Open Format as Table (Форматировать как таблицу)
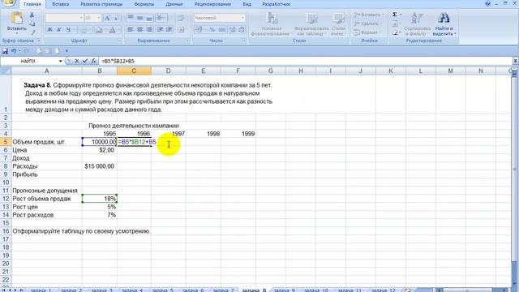The width and height of the screenshot is (519, 292). 311,24
